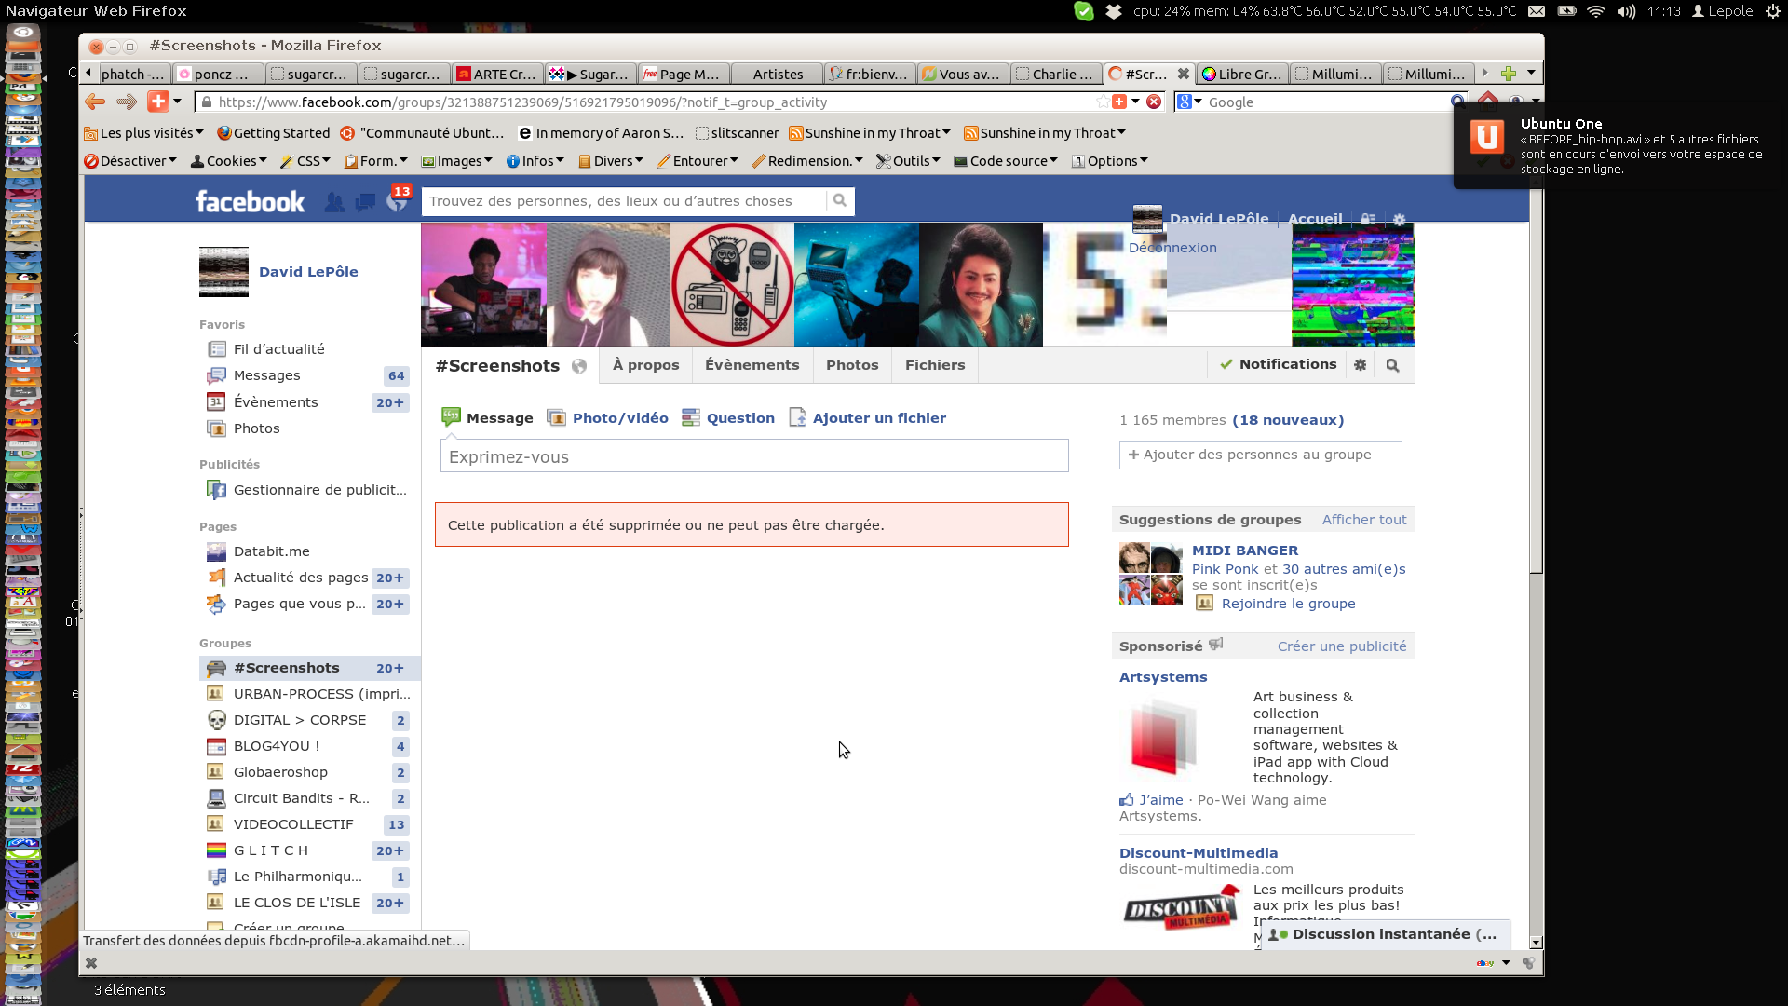Image resolution: width=1788 pixels, height=1006 pixels.
Task: Click the search submit magnifier button
Action: (x=839, y=200)
